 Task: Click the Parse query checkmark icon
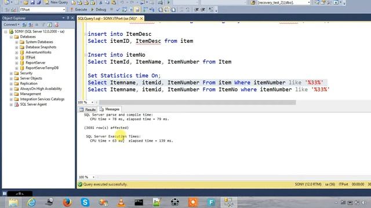pyautogui.click(x=118, y=10)
